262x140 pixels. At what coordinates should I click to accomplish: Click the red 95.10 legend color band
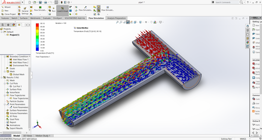[x=37, y=25]
